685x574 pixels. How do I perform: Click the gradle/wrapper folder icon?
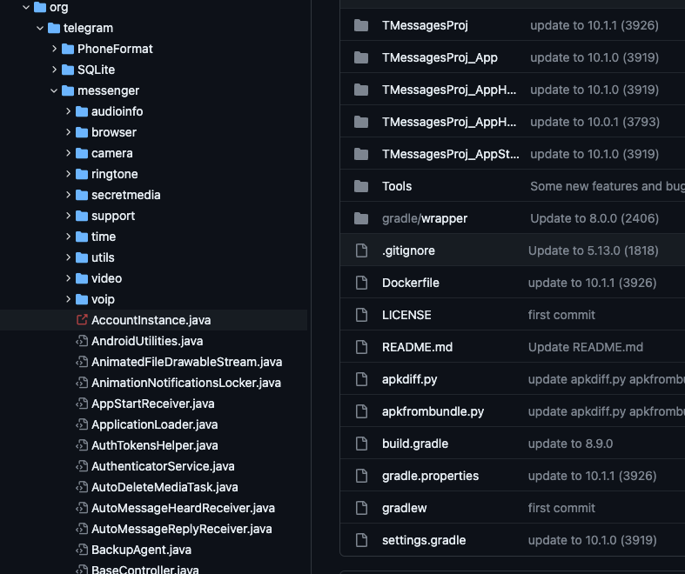point(361,218)
